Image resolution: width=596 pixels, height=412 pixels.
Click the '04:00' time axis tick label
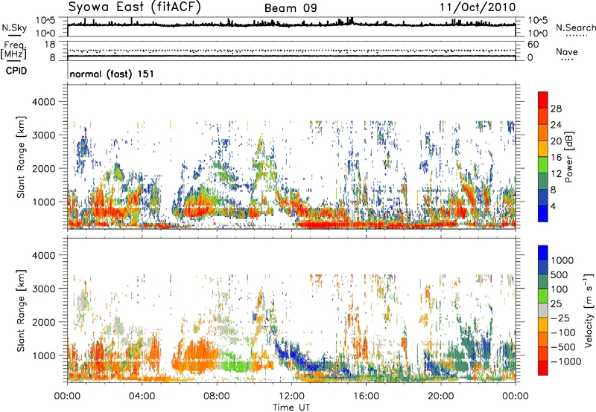click(142, 396)
